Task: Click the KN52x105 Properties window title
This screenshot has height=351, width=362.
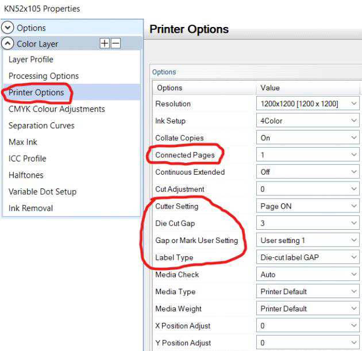Action: coord(42,9)
